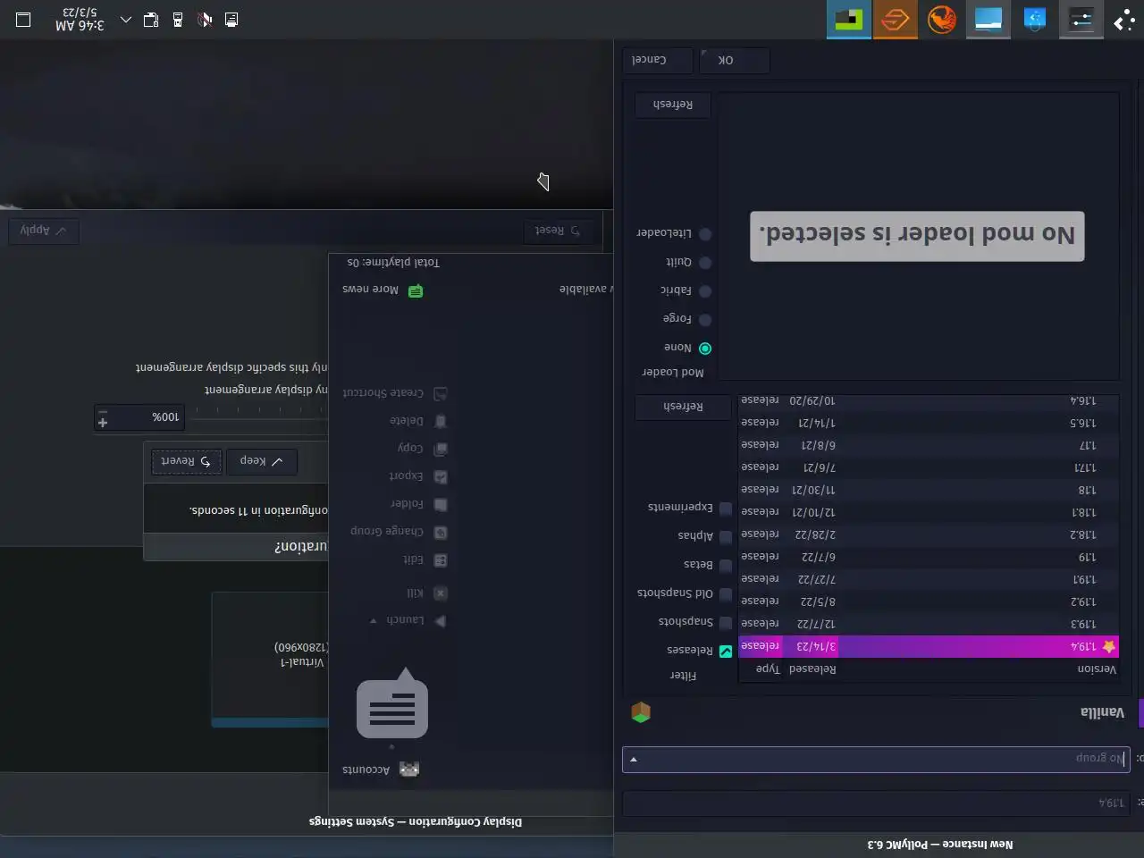
Task: Click Refresh below the Mod Loader options
Action: click(x=673, y=105)
